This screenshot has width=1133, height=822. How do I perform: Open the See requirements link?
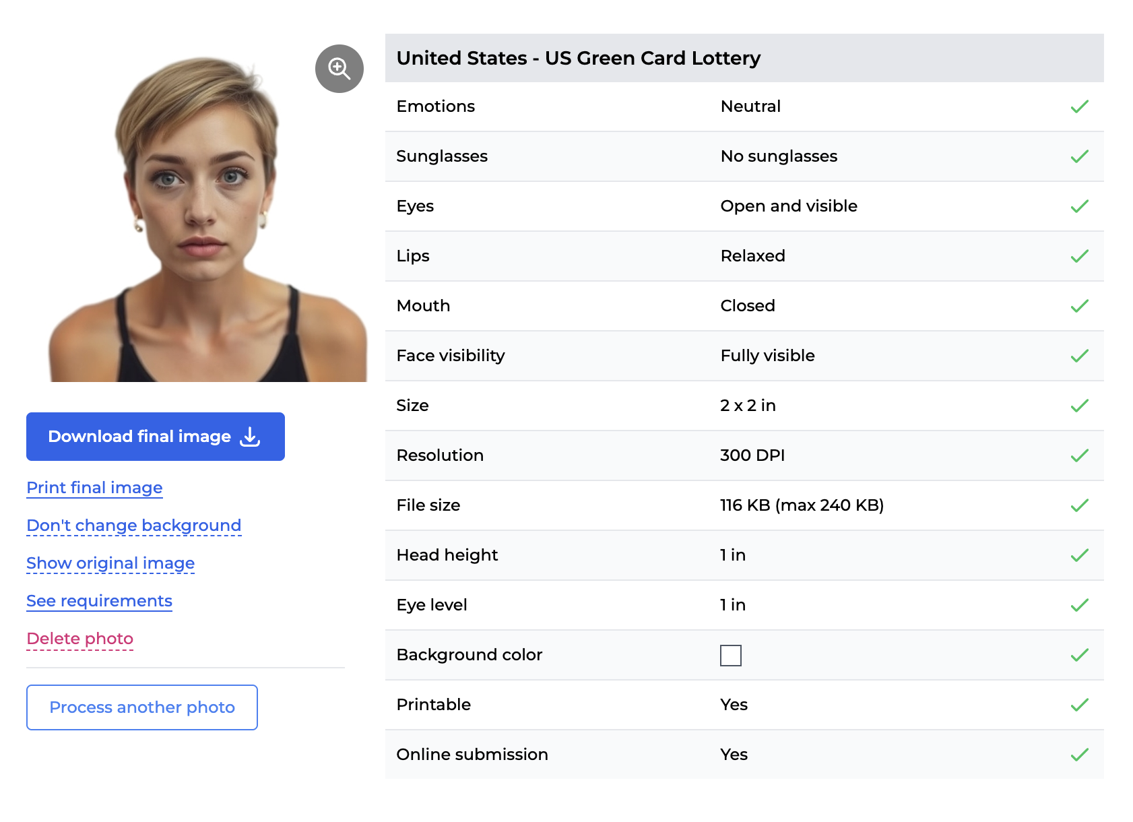pos(99,601)
